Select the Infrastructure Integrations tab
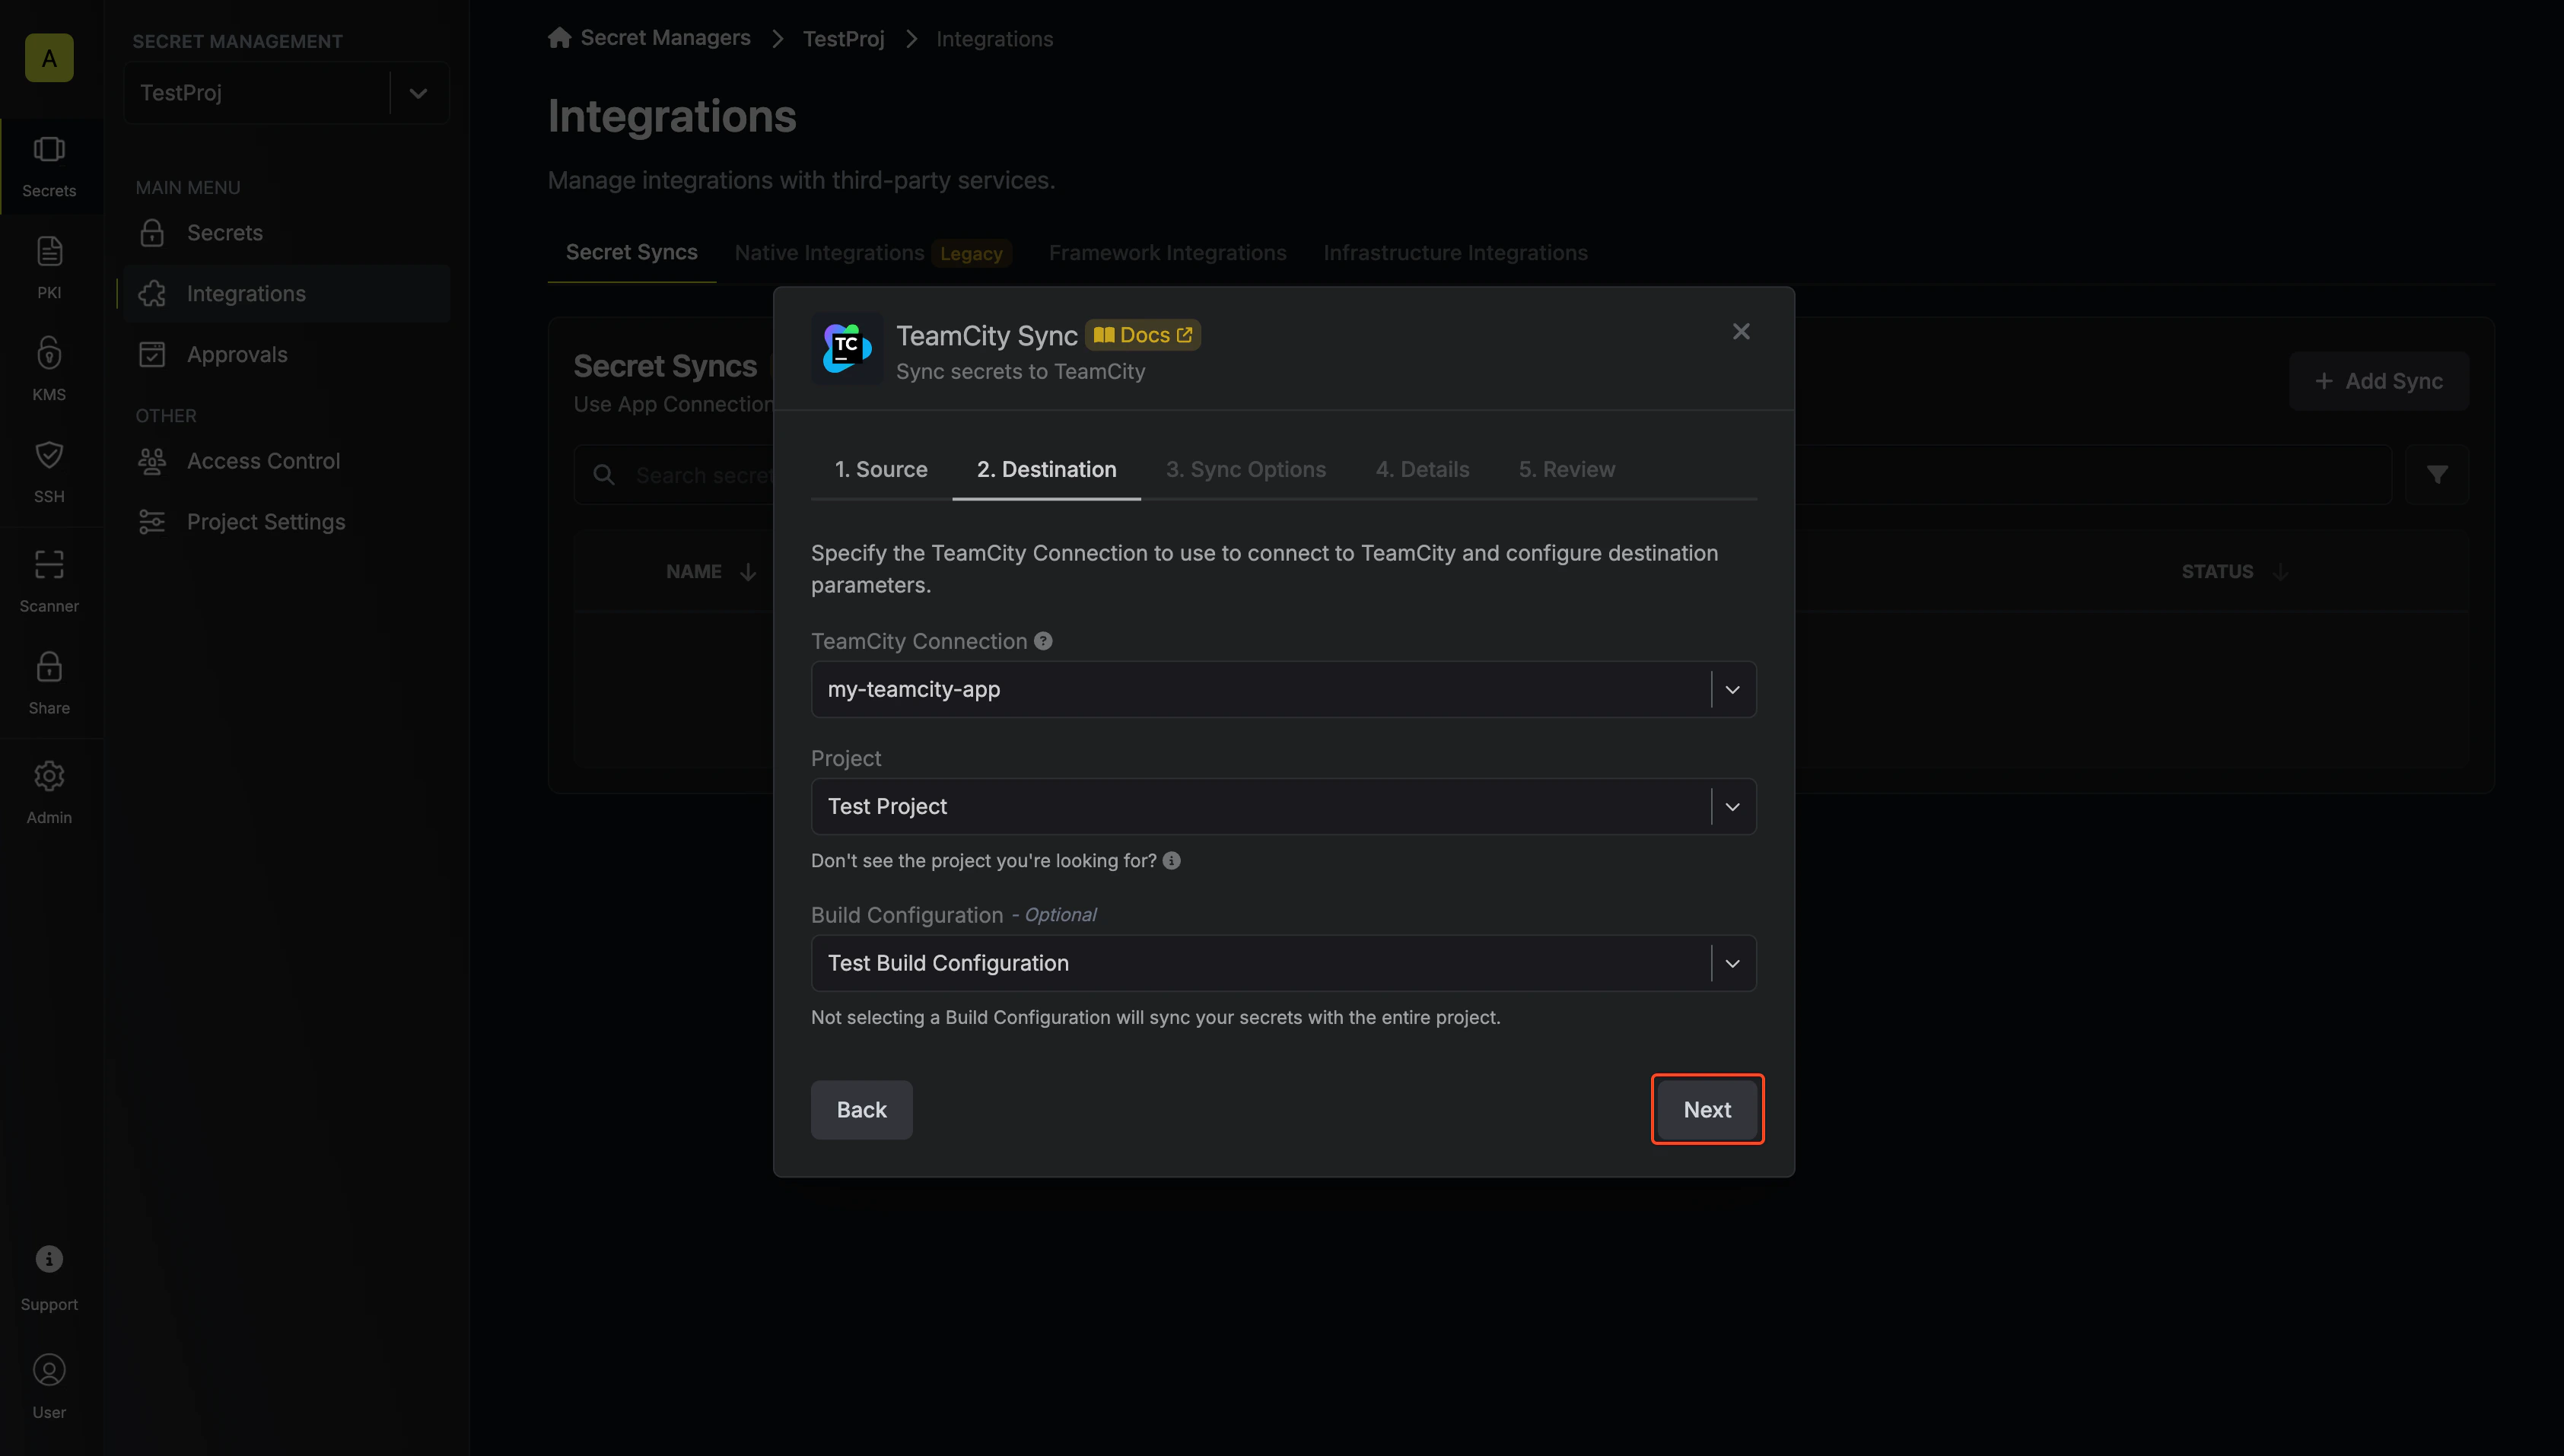Viewport: 2564px width, 1456px height. click(1455, 253)
